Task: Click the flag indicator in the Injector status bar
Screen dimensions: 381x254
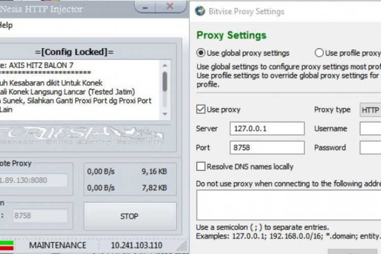Action: click(x=7, y=245)
